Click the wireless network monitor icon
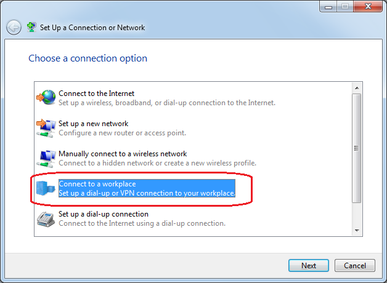This screenshot has width=387, height=283. (46, 158)
